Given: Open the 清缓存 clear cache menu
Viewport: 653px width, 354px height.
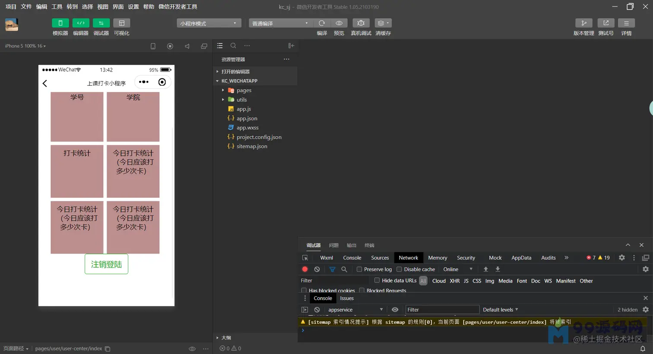Looking at the screenshot, I should click(x=383, y=23).
